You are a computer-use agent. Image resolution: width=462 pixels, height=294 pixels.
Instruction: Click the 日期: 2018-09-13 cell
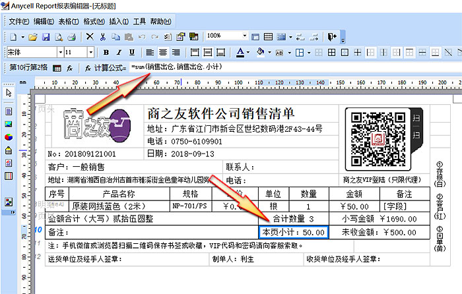[x=241, y=154]
